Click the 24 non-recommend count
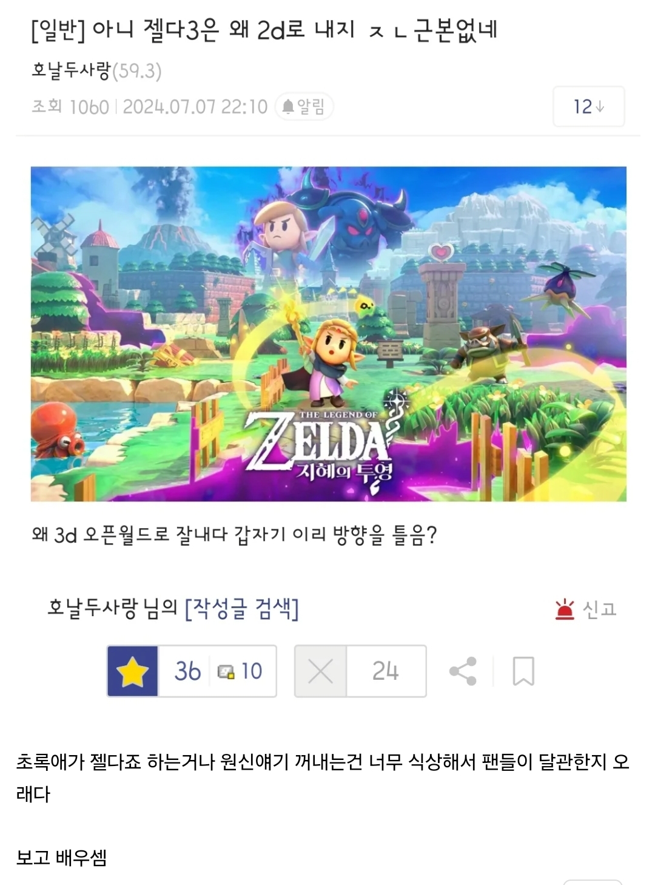Image resolution: width=655 pixels, height=885 pixels. click(385, 671)
